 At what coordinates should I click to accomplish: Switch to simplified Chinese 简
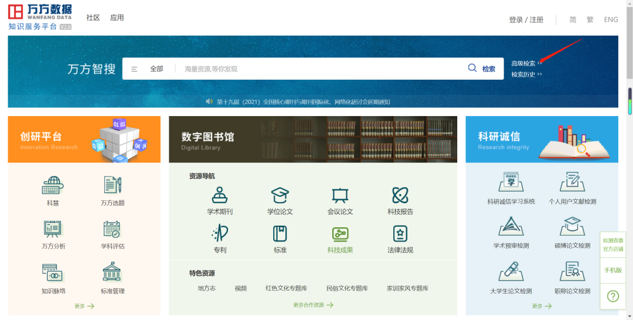click(x=573, y=20)
